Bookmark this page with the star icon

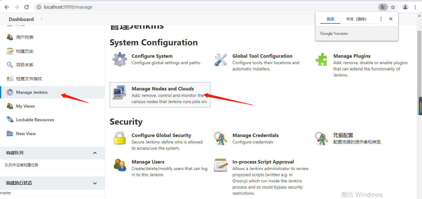pos(393,7)
